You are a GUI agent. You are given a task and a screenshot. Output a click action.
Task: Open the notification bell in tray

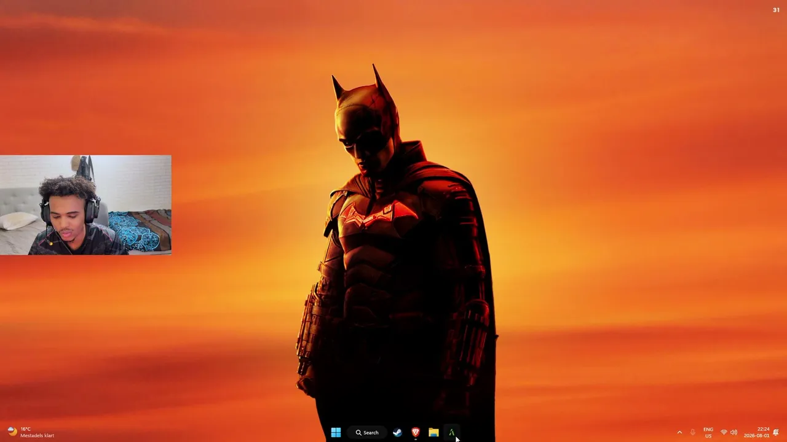(x=776, y=433)
